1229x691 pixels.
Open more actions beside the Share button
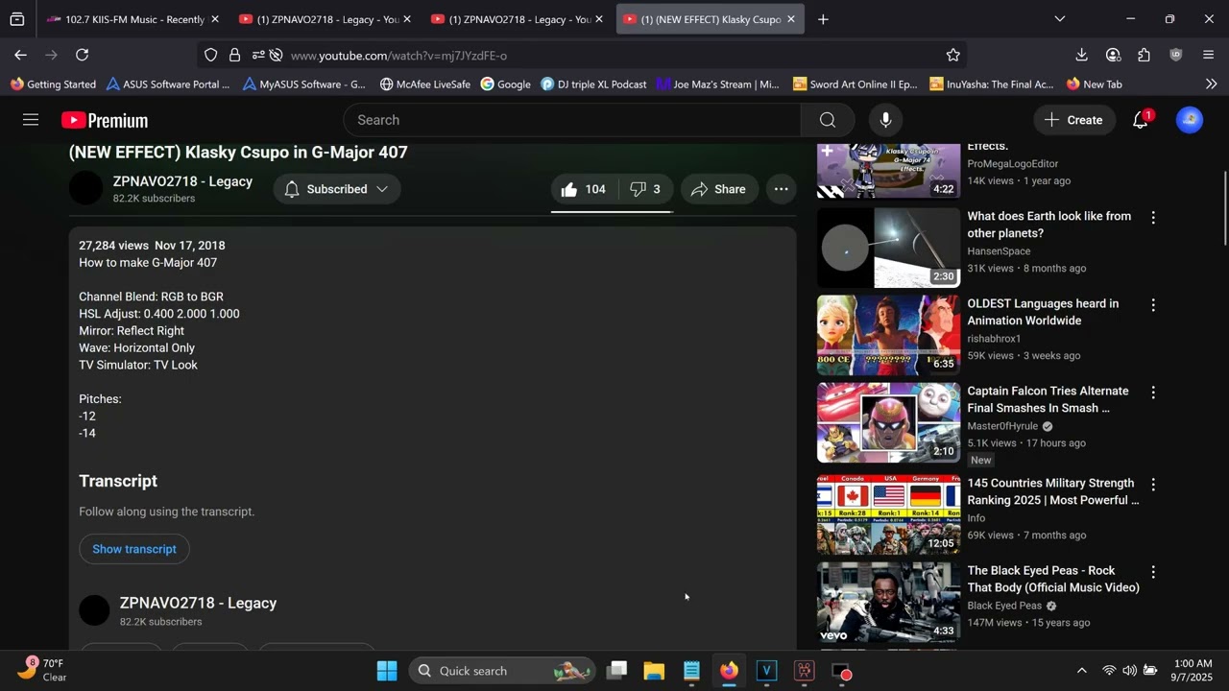coord(782,189)
